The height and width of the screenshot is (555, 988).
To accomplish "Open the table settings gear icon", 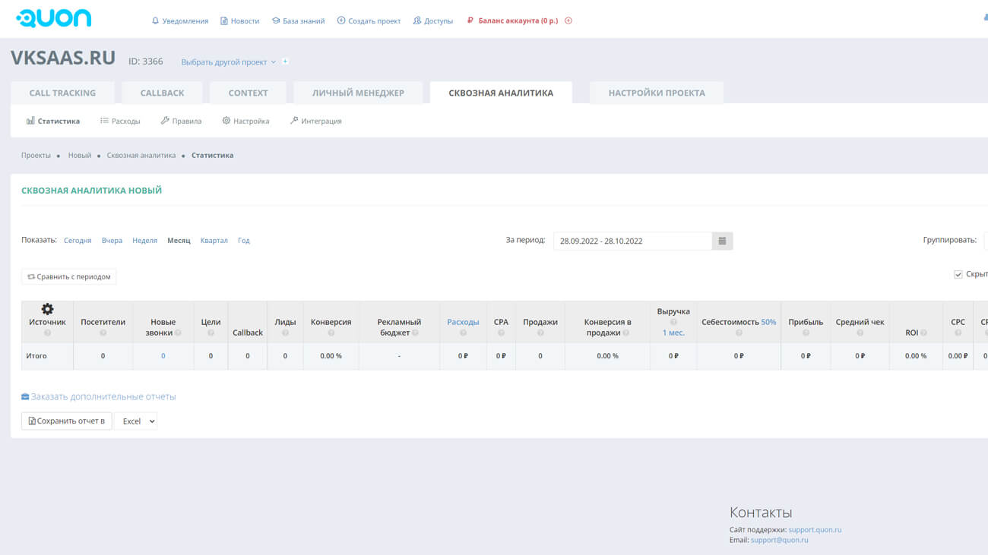I will point(47,309).
